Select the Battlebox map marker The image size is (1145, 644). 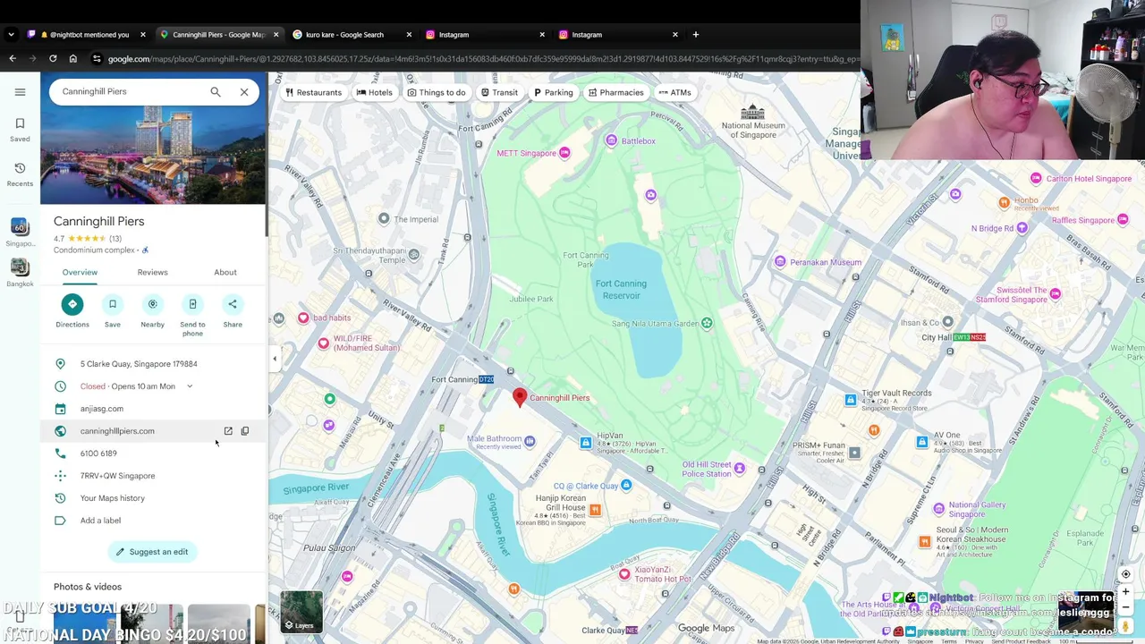pyautogui.click(x=612, y=140)
